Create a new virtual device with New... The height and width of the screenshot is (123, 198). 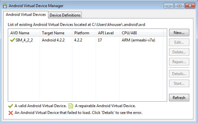point(179,33)
